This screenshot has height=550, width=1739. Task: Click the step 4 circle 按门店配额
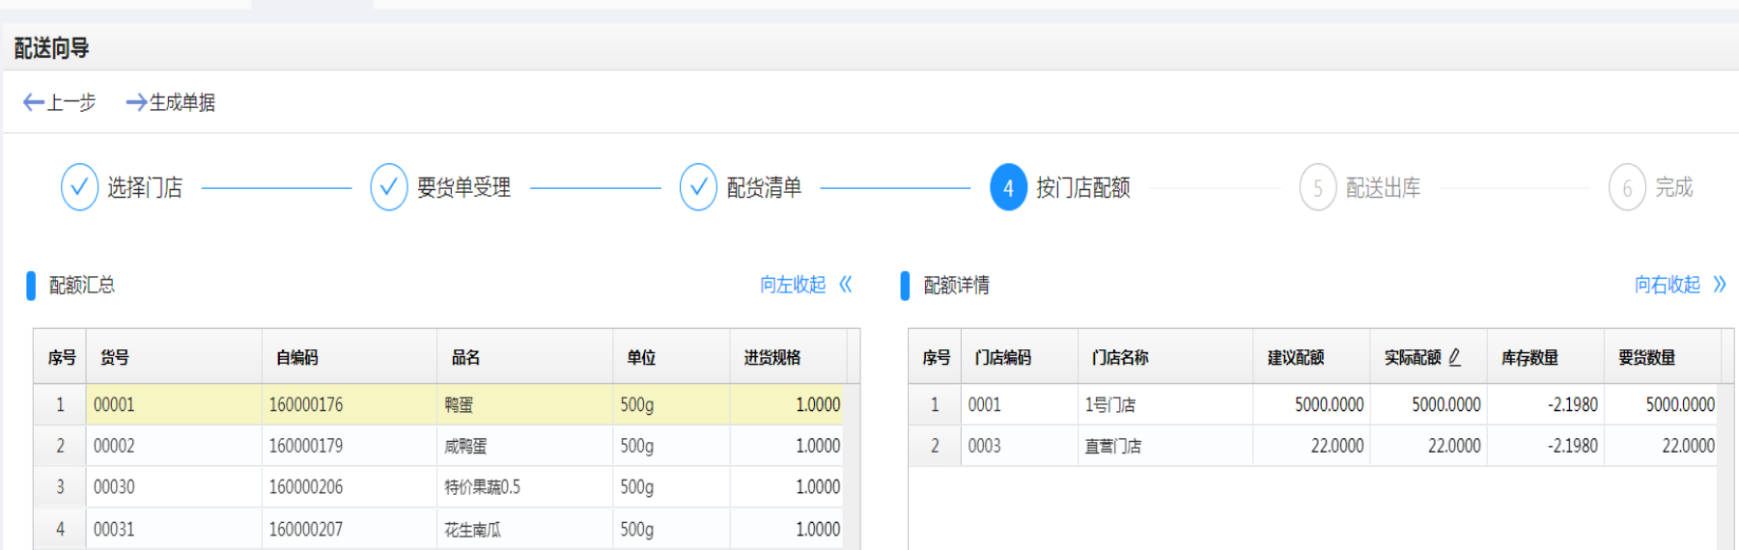click(x=1008, y=187)
